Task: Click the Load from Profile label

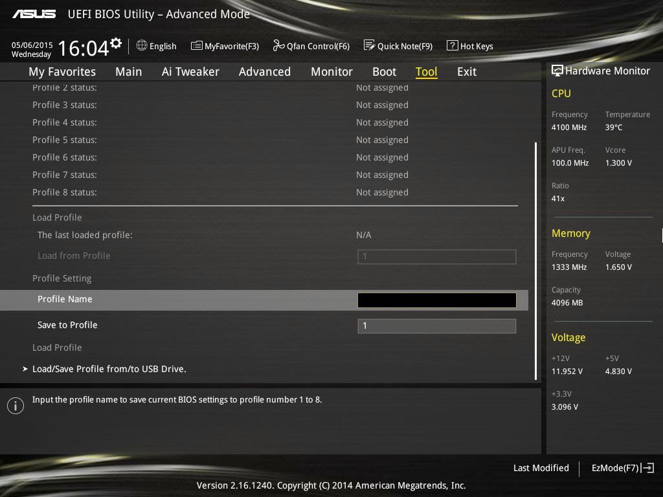Action: click(74, 256)
